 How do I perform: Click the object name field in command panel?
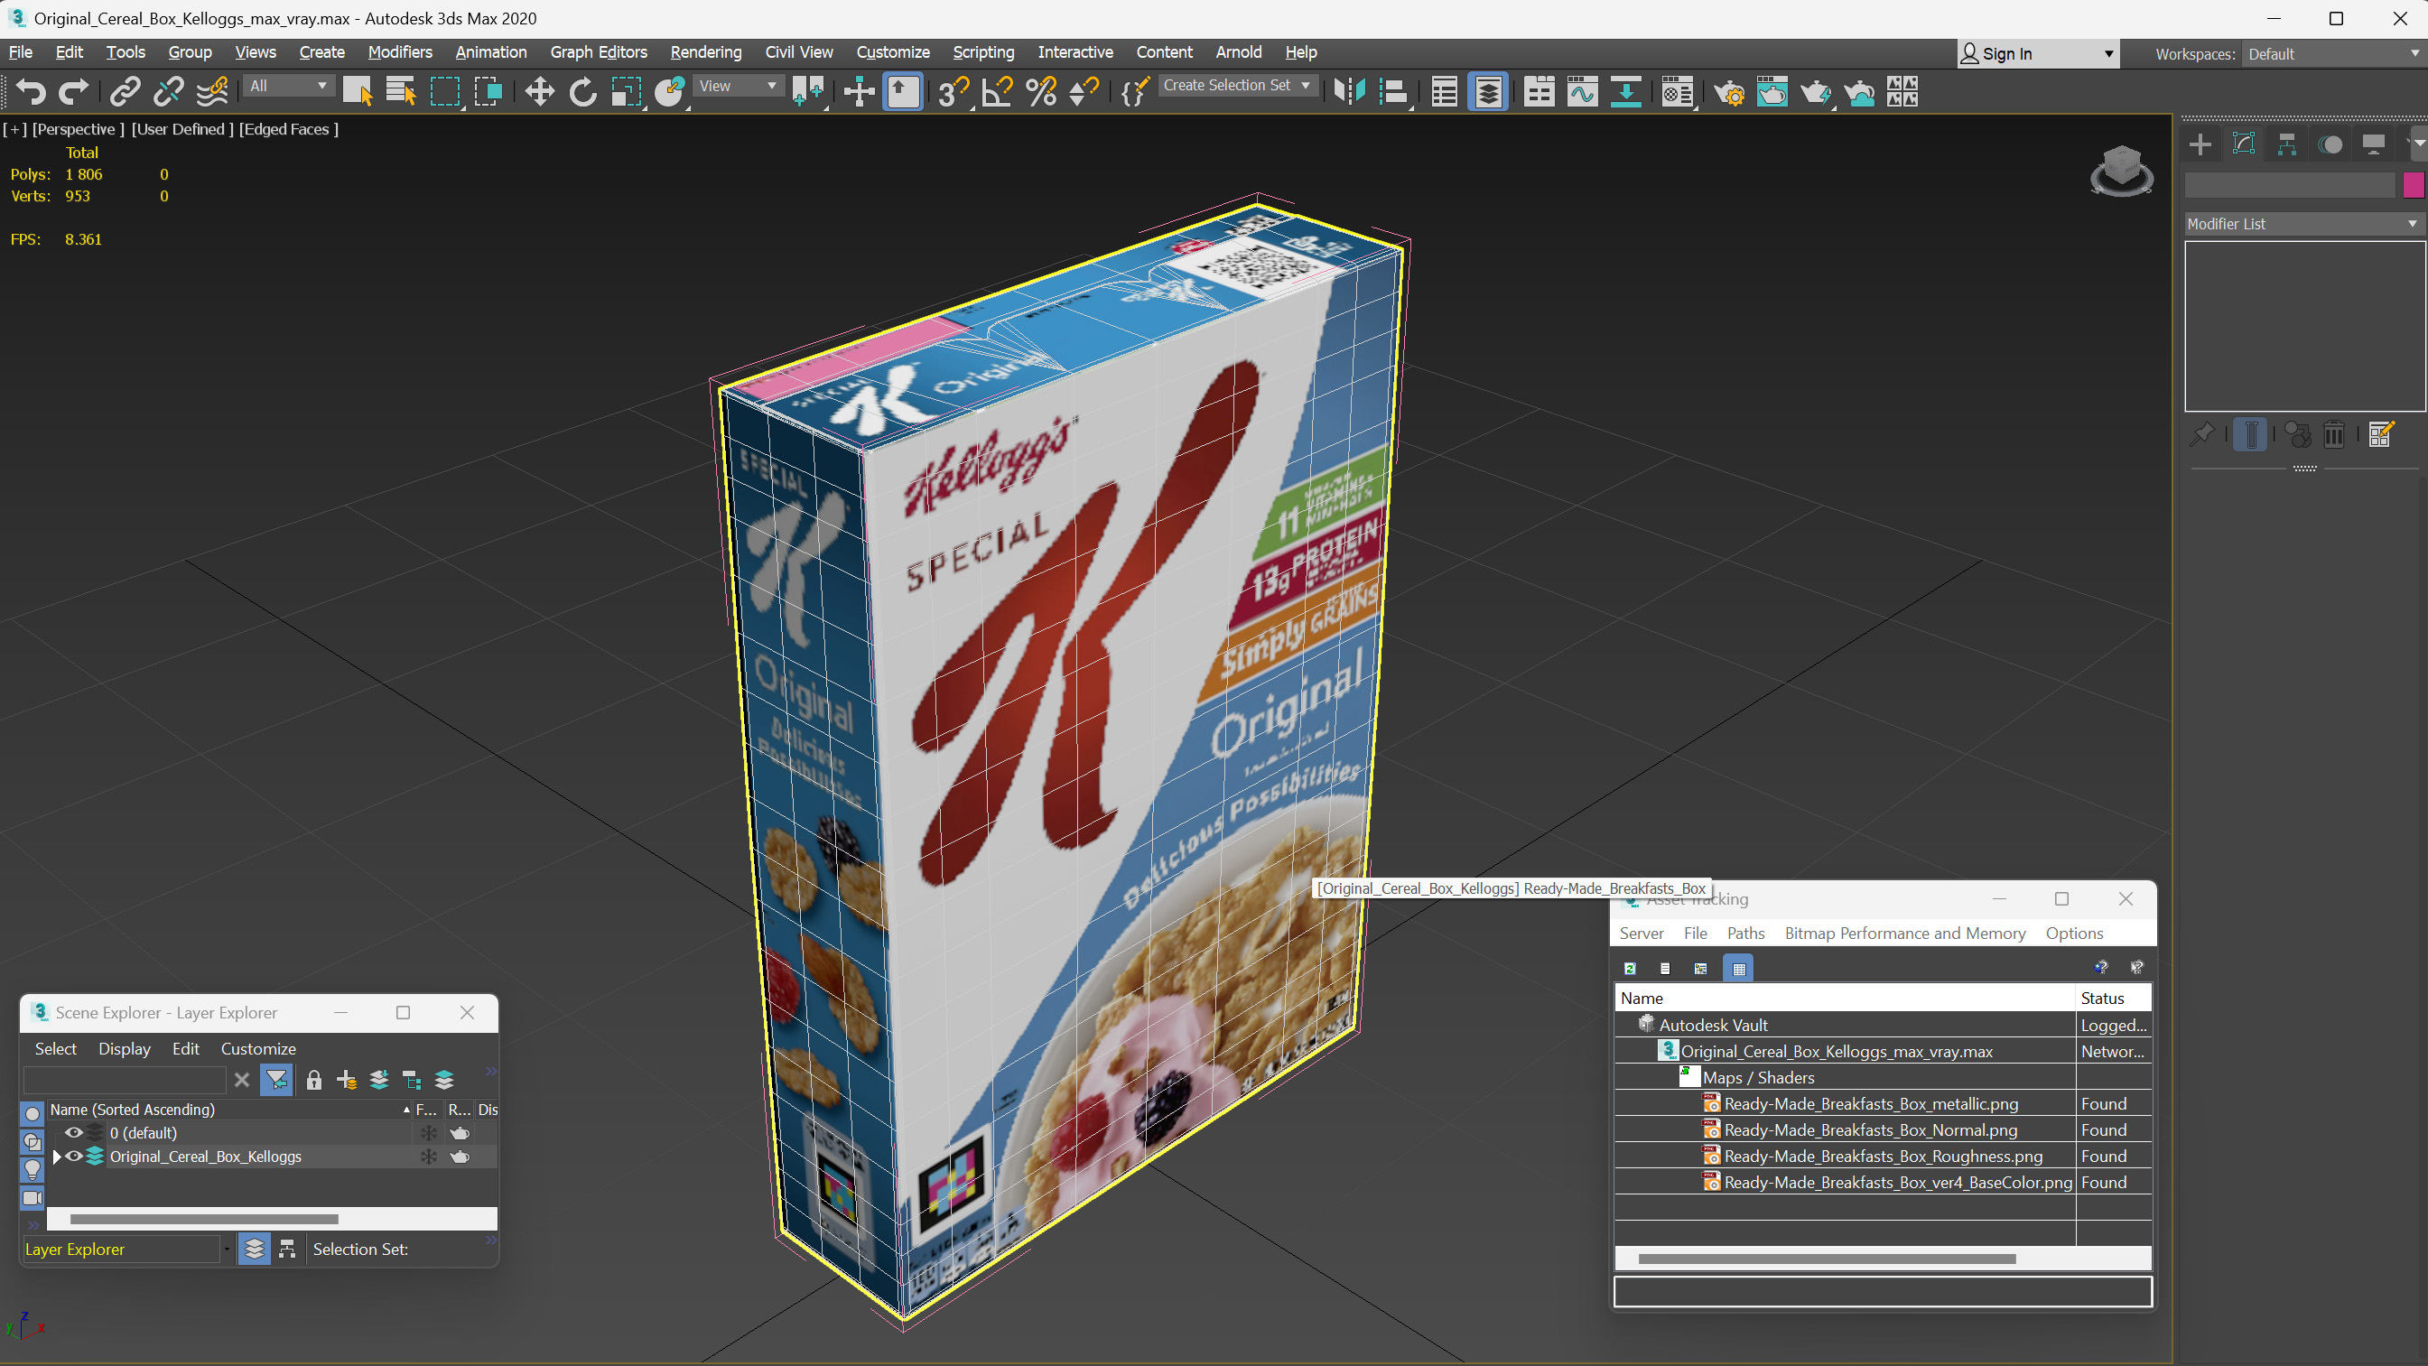point(2290,186)
